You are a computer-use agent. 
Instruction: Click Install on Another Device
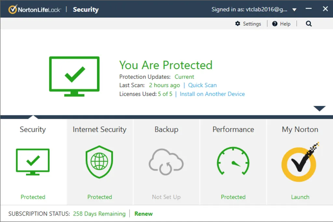click(x=212, y=94)
